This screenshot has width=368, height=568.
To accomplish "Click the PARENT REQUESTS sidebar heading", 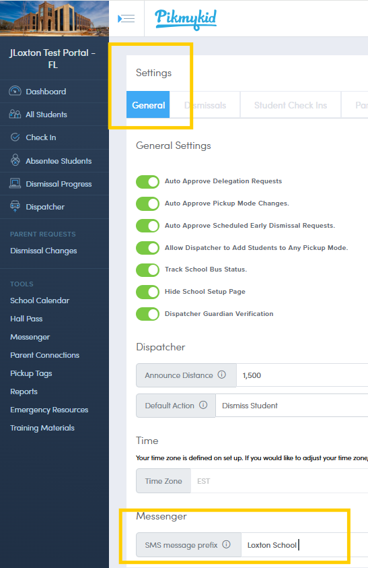I will click(42, 234).
